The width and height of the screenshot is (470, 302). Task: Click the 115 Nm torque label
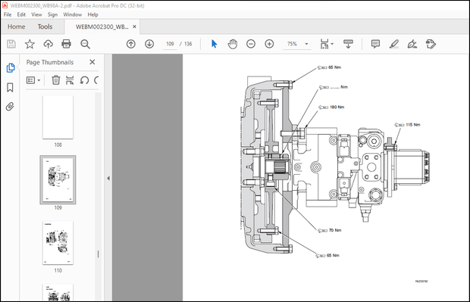412,125
